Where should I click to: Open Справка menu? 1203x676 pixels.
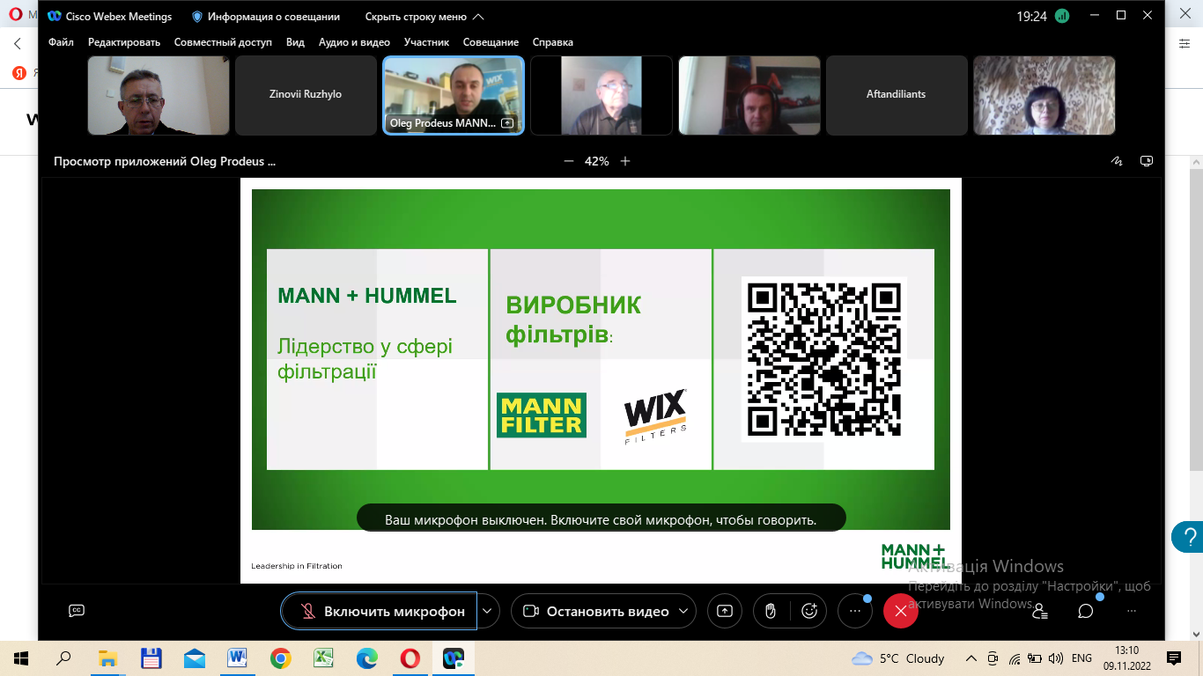coord(553,42)
